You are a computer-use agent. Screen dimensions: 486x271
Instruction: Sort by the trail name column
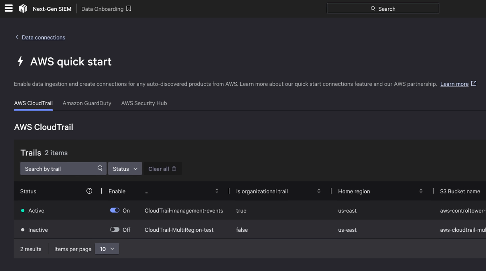point(217,191)
